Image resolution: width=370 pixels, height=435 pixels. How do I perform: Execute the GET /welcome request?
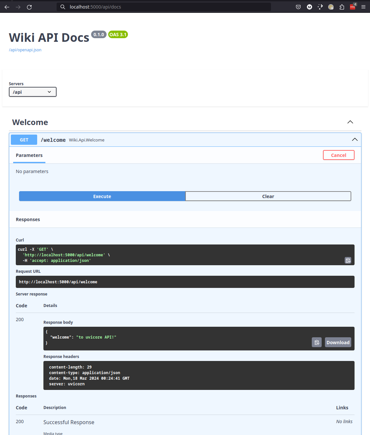[x=102, y=196]
